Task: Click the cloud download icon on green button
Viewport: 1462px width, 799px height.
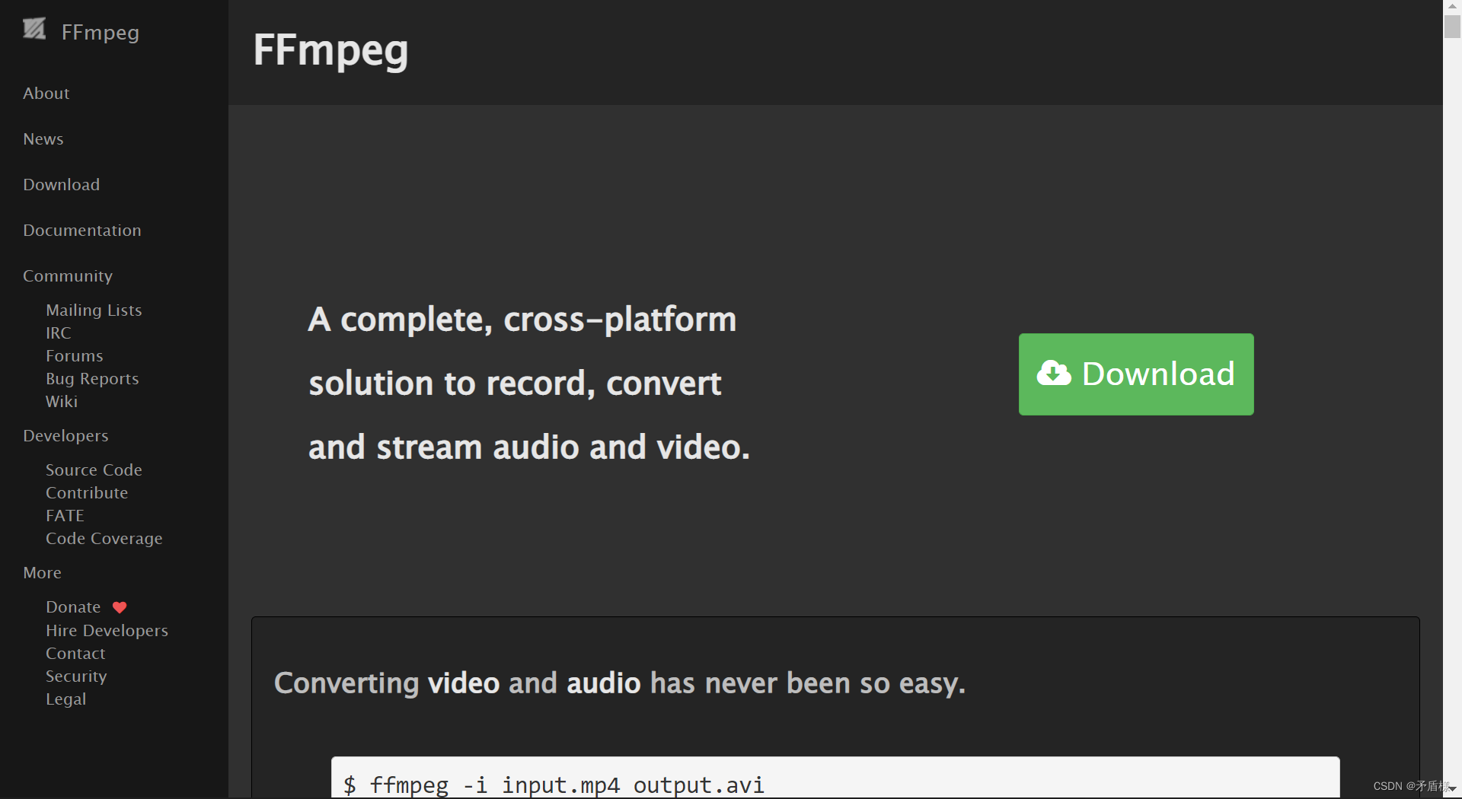Action: click(x=1053, y=374)
